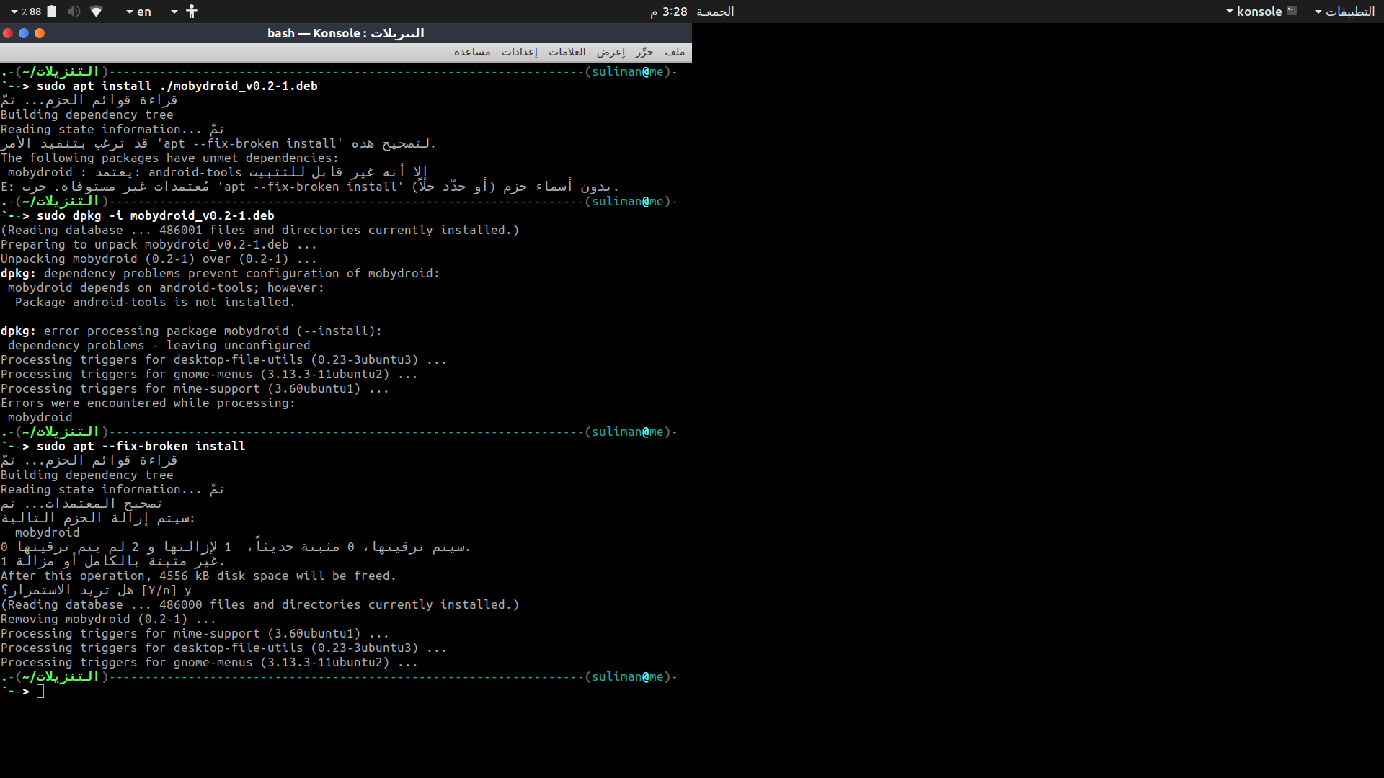Click the blue window button in Konsole titlebar

tap(24, 33)
